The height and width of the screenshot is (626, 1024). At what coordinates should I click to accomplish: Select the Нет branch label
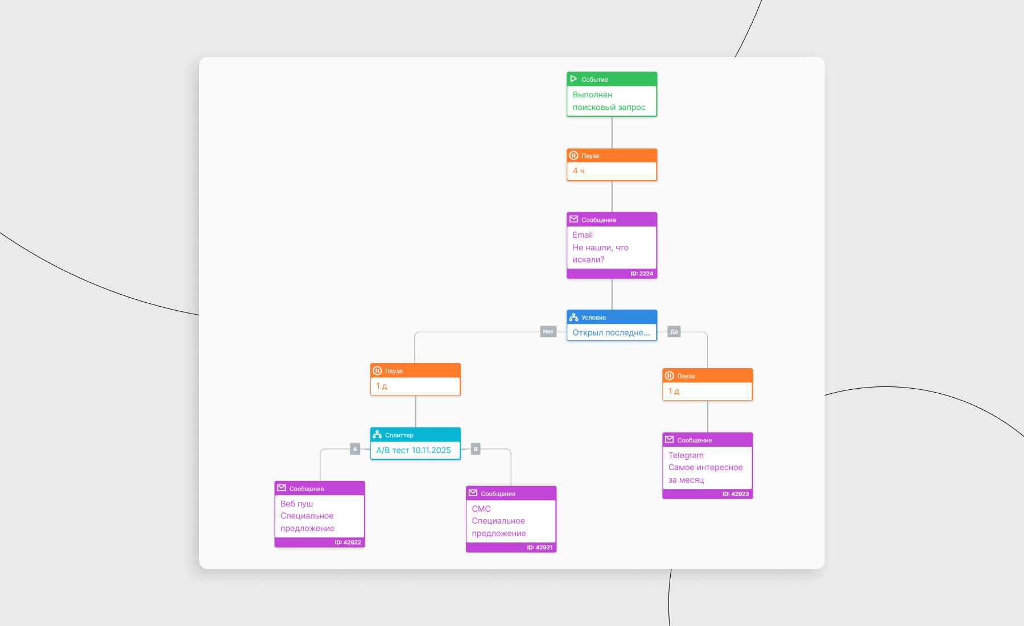pyautogui.click(x=548, y=332)
